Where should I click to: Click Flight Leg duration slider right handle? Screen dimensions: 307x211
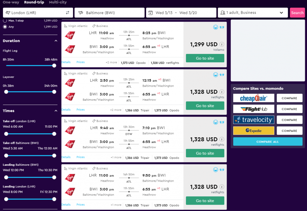pyautogui.click(x=54, y=66)
